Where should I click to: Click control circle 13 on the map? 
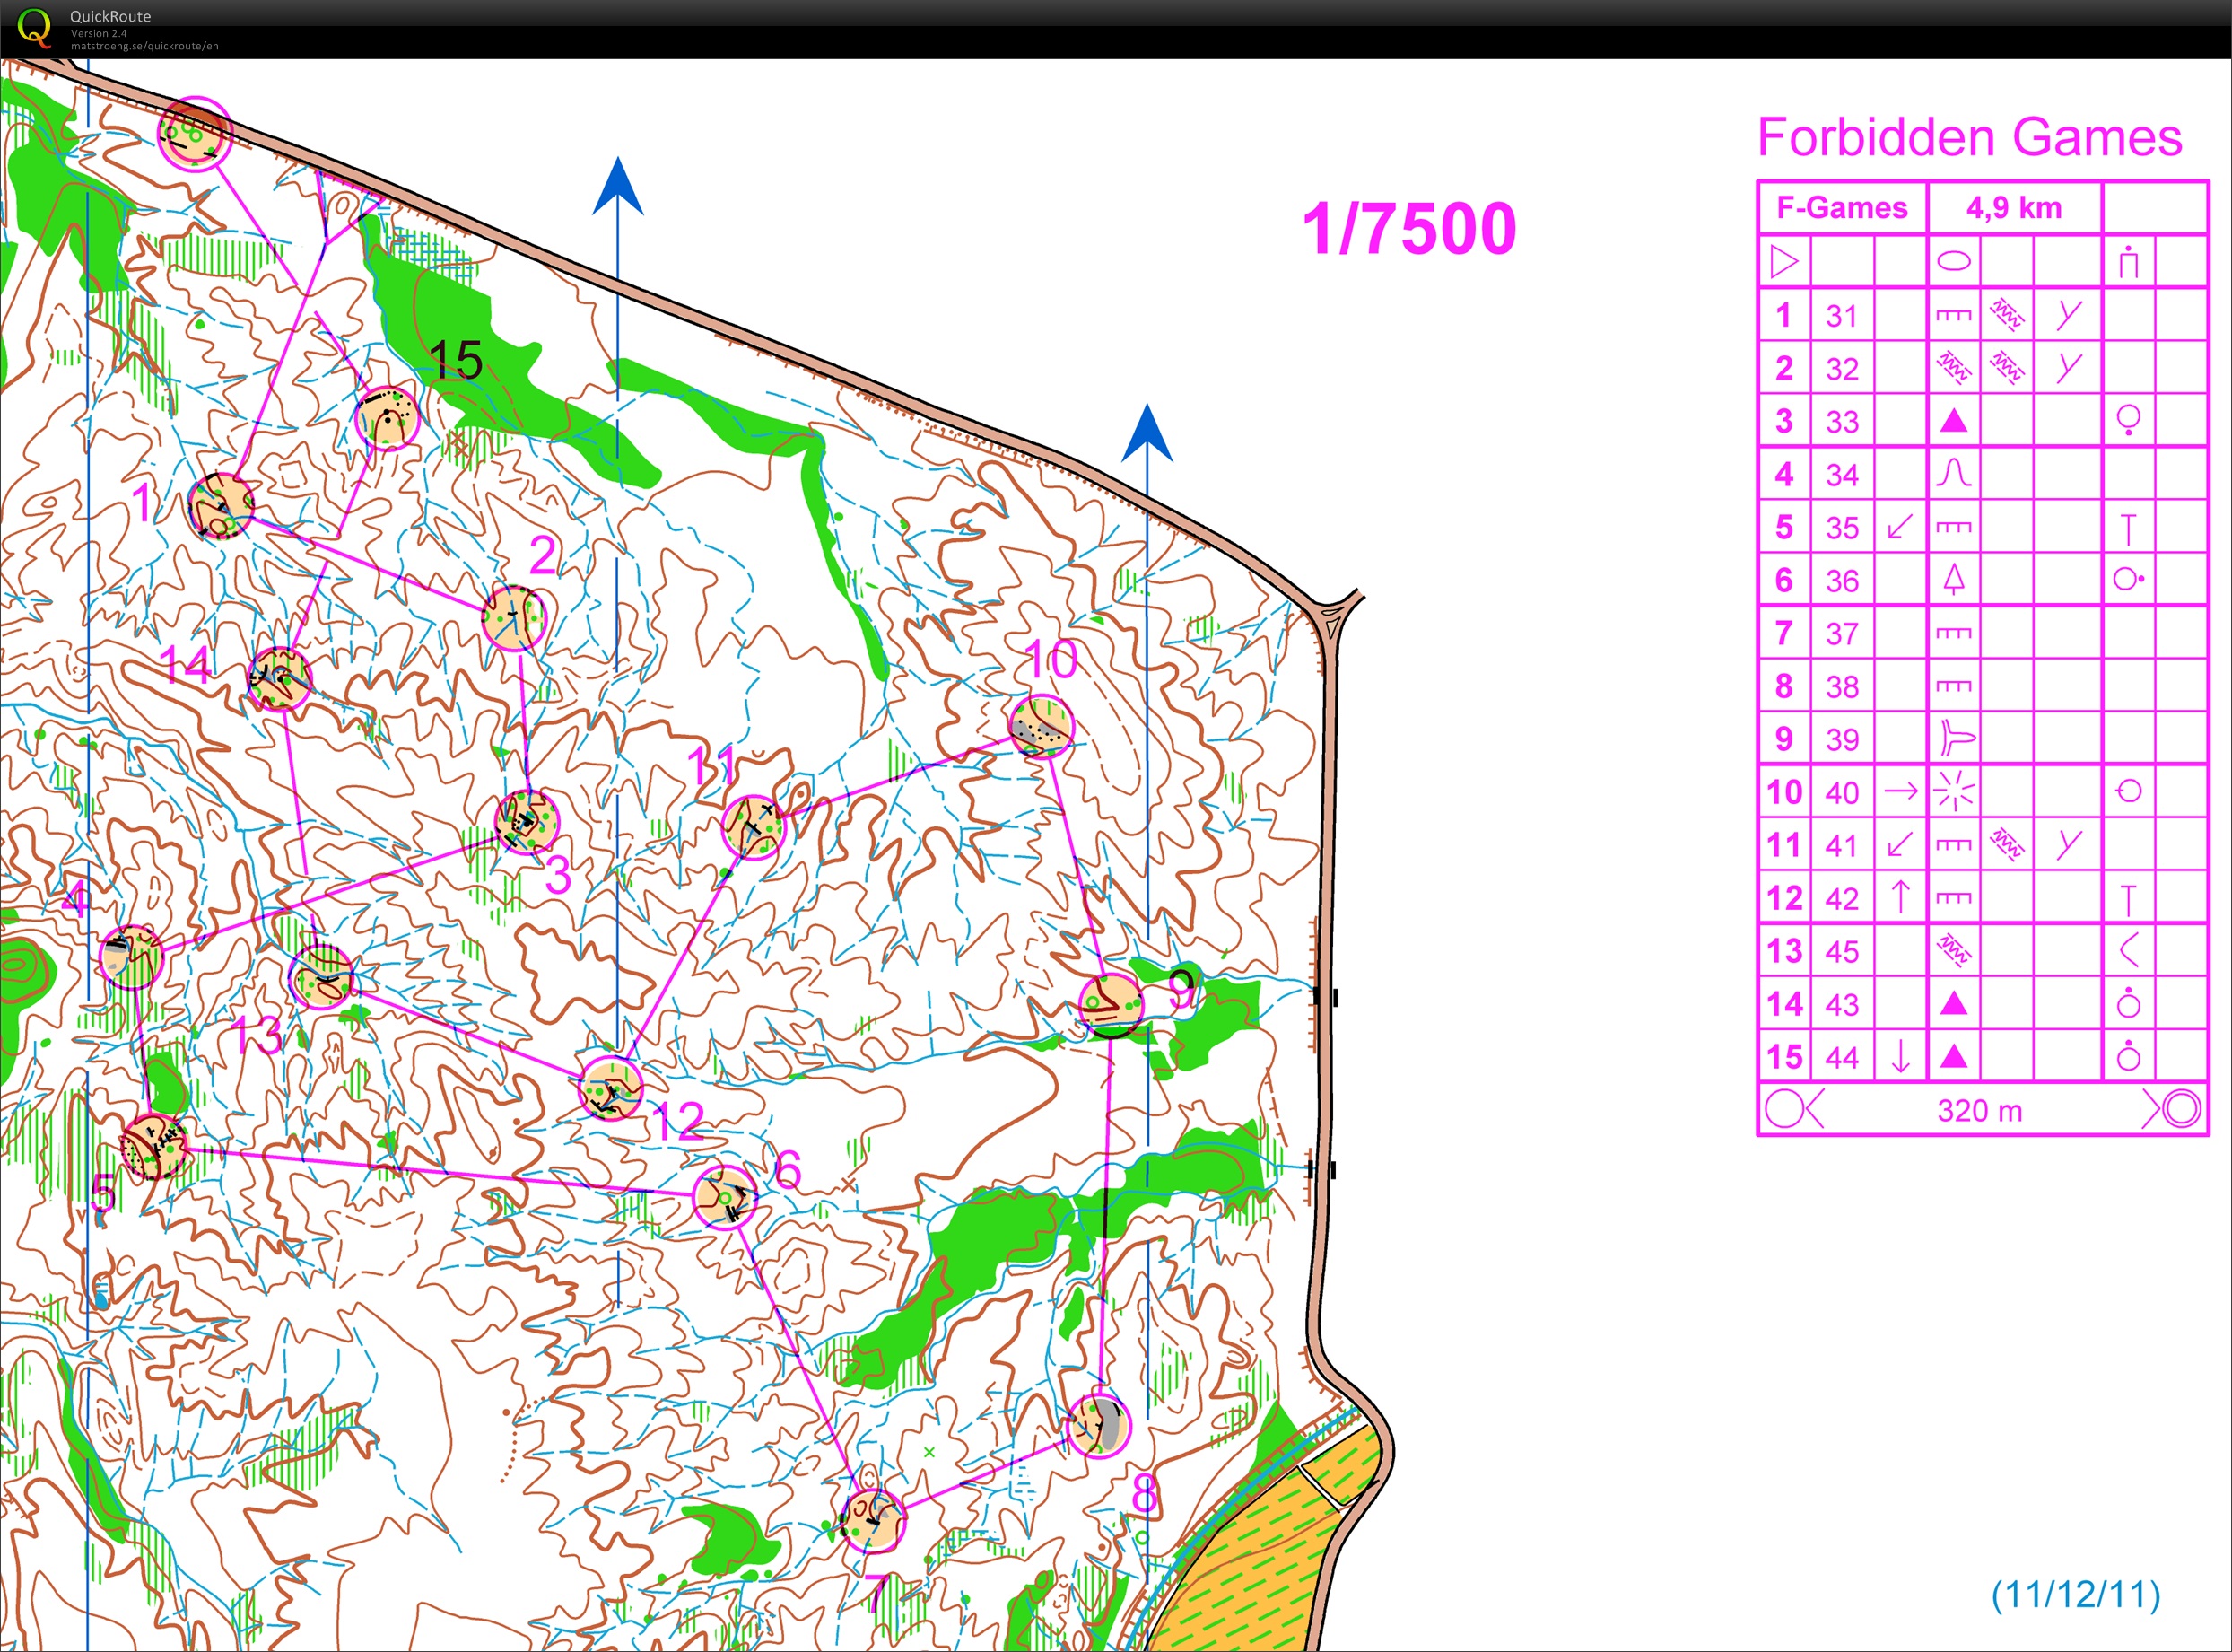(321, 976)
